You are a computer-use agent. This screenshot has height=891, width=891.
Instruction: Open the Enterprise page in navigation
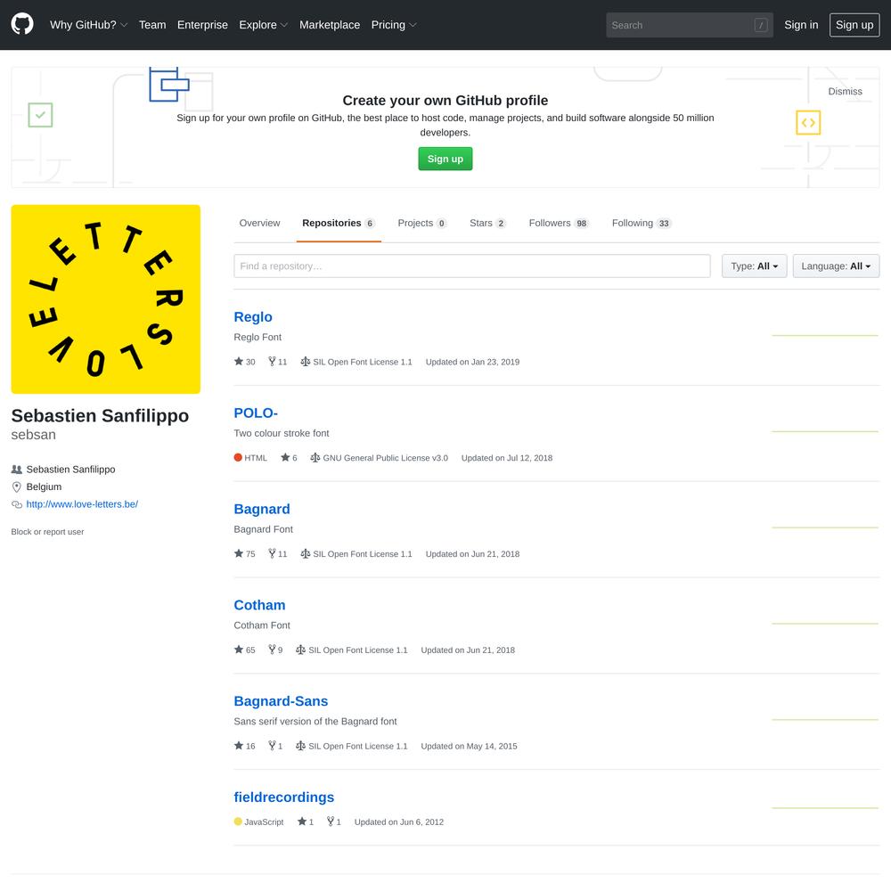coord(202,25)
